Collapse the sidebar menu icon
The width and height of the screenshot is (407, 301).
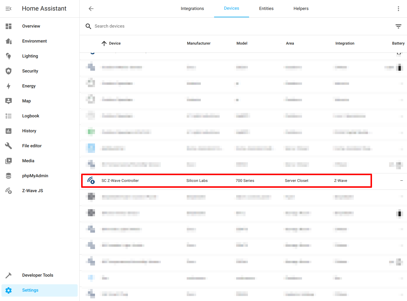click(9, 9)
